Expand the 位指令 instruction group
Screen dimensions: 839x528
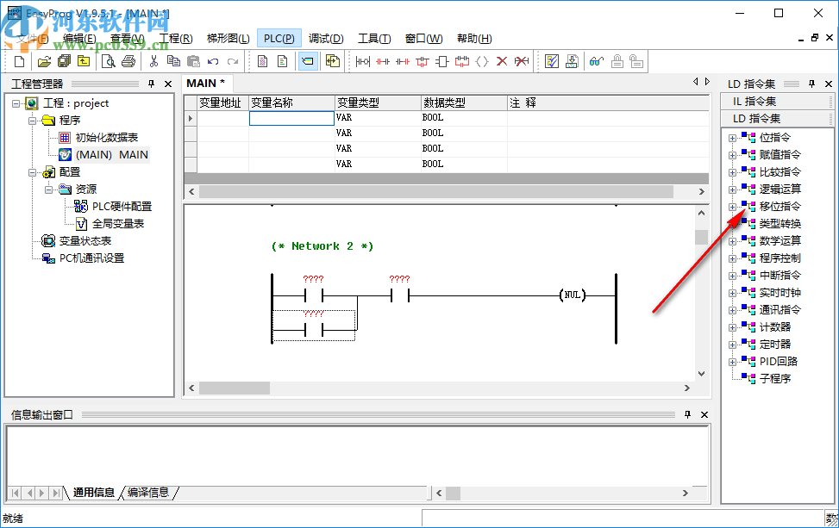click(x=732, y=138)
